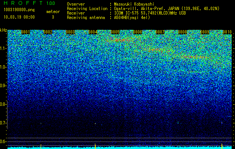Click the 0809 time marker
This screenshot has width=235, height=149.
pos(205,32)
